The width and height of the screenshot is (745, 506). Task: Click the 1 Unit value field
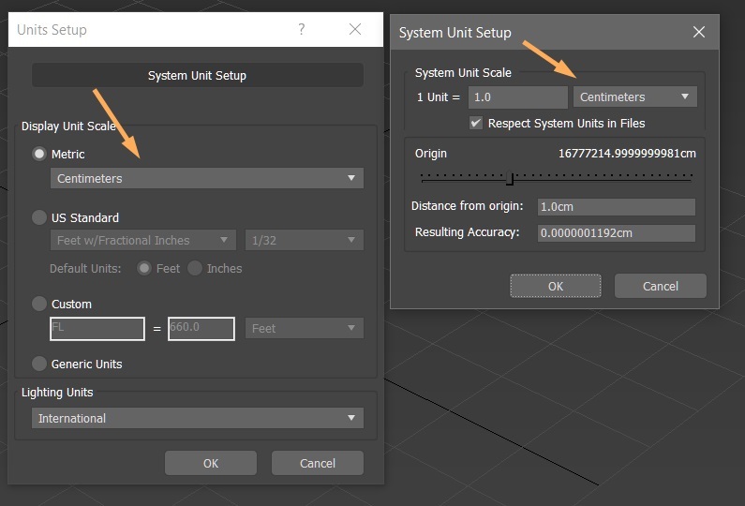click(516, 97)
